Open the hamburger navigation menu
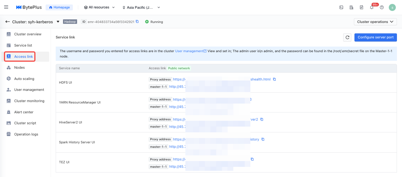Screen dimensions: 402x177 [x=6, y=7]
